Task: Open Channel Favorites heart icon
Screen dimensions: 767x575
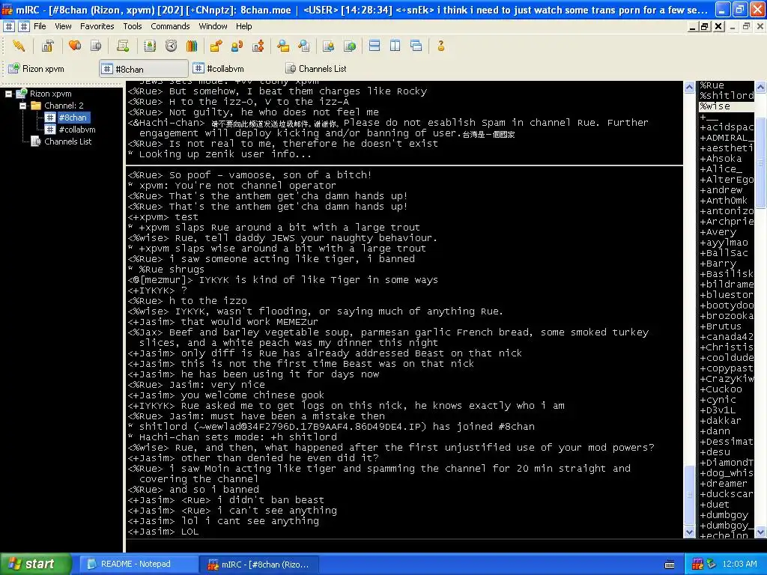Action: tap(75, 46)
